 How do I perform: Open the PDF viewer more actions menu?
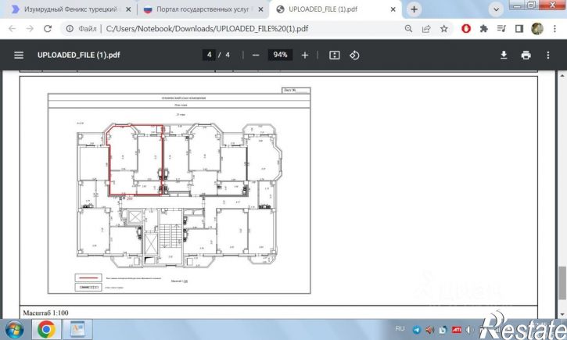[547, 55]
